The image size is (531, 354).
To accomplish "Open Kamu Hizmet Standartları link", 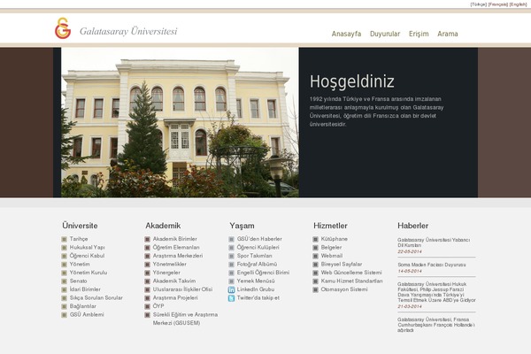I will [351, 281].
